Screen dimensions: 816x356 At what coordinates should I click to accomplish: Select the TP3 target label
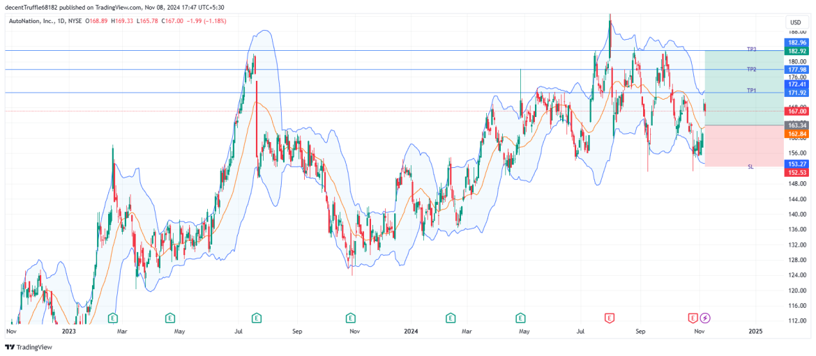coord(751,49)
